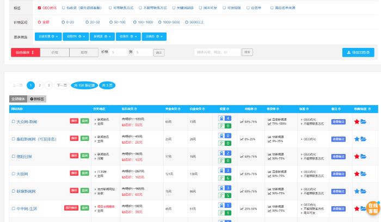The image size is (381, 222).
Task: Focus the minimum price input field
Action: [118, 52]
